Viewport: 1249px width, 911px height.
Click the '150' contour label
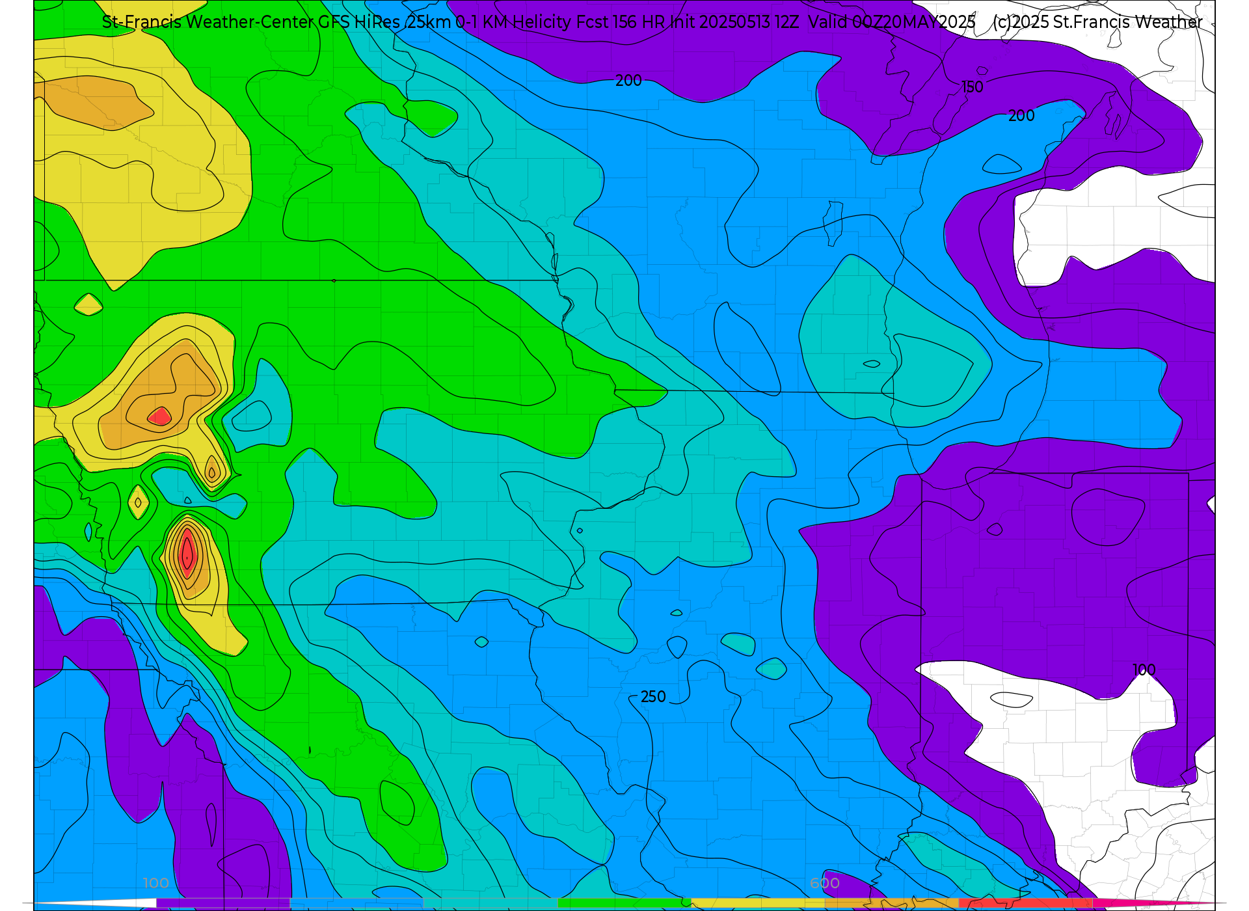coord(973,87)
